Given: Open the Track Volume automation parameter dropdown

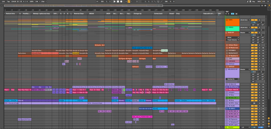Looking at the screenshot, I should (x=232, y=40).
